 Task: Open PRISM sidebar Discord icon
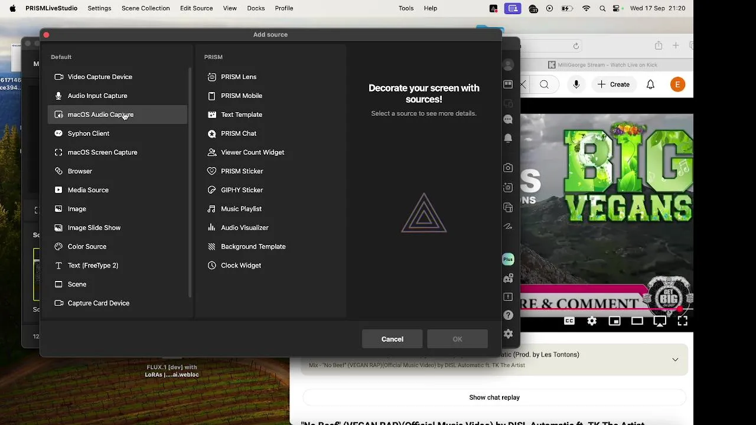508,278
